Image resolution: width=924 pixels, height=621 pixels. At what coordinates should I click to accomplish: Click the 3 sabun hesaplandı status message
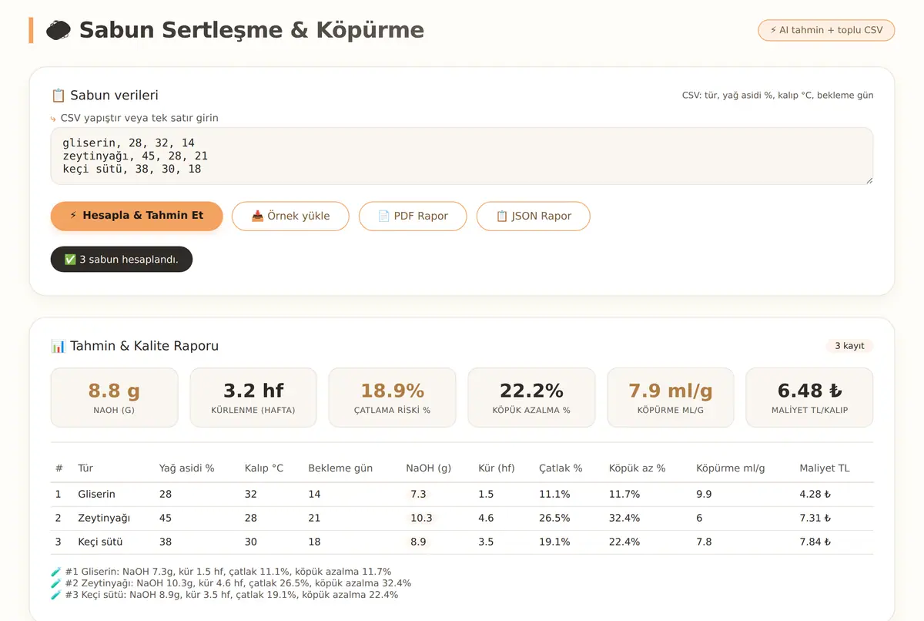(x=122, y=260)
